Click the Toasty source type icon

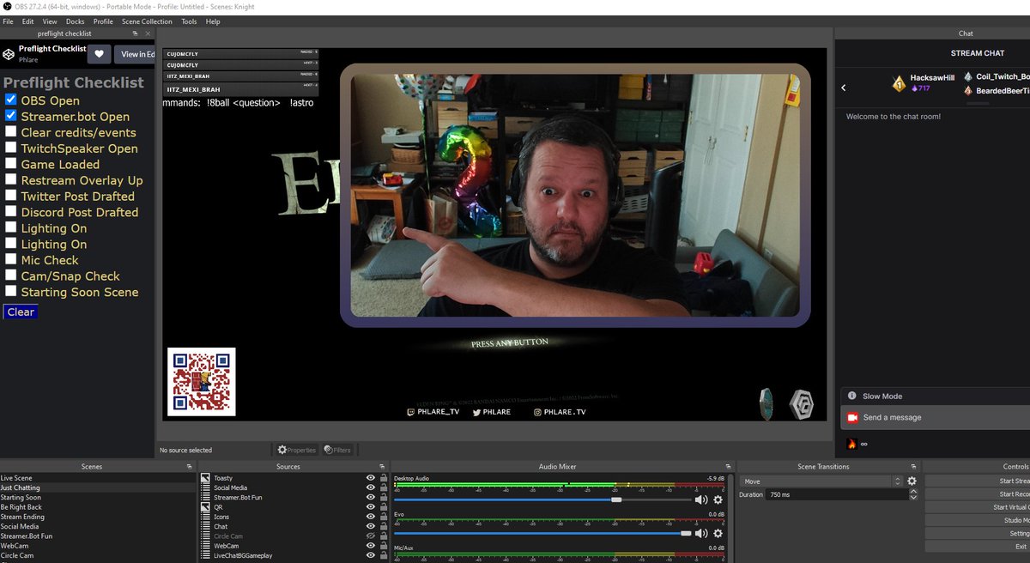coord(205,478)
